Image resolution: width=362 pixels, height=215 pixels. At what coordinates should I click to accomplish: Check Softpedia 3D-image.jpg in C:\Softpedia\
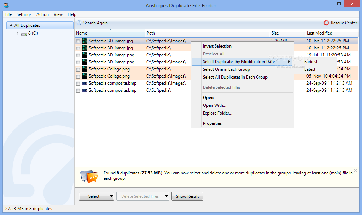pos(78,48)
